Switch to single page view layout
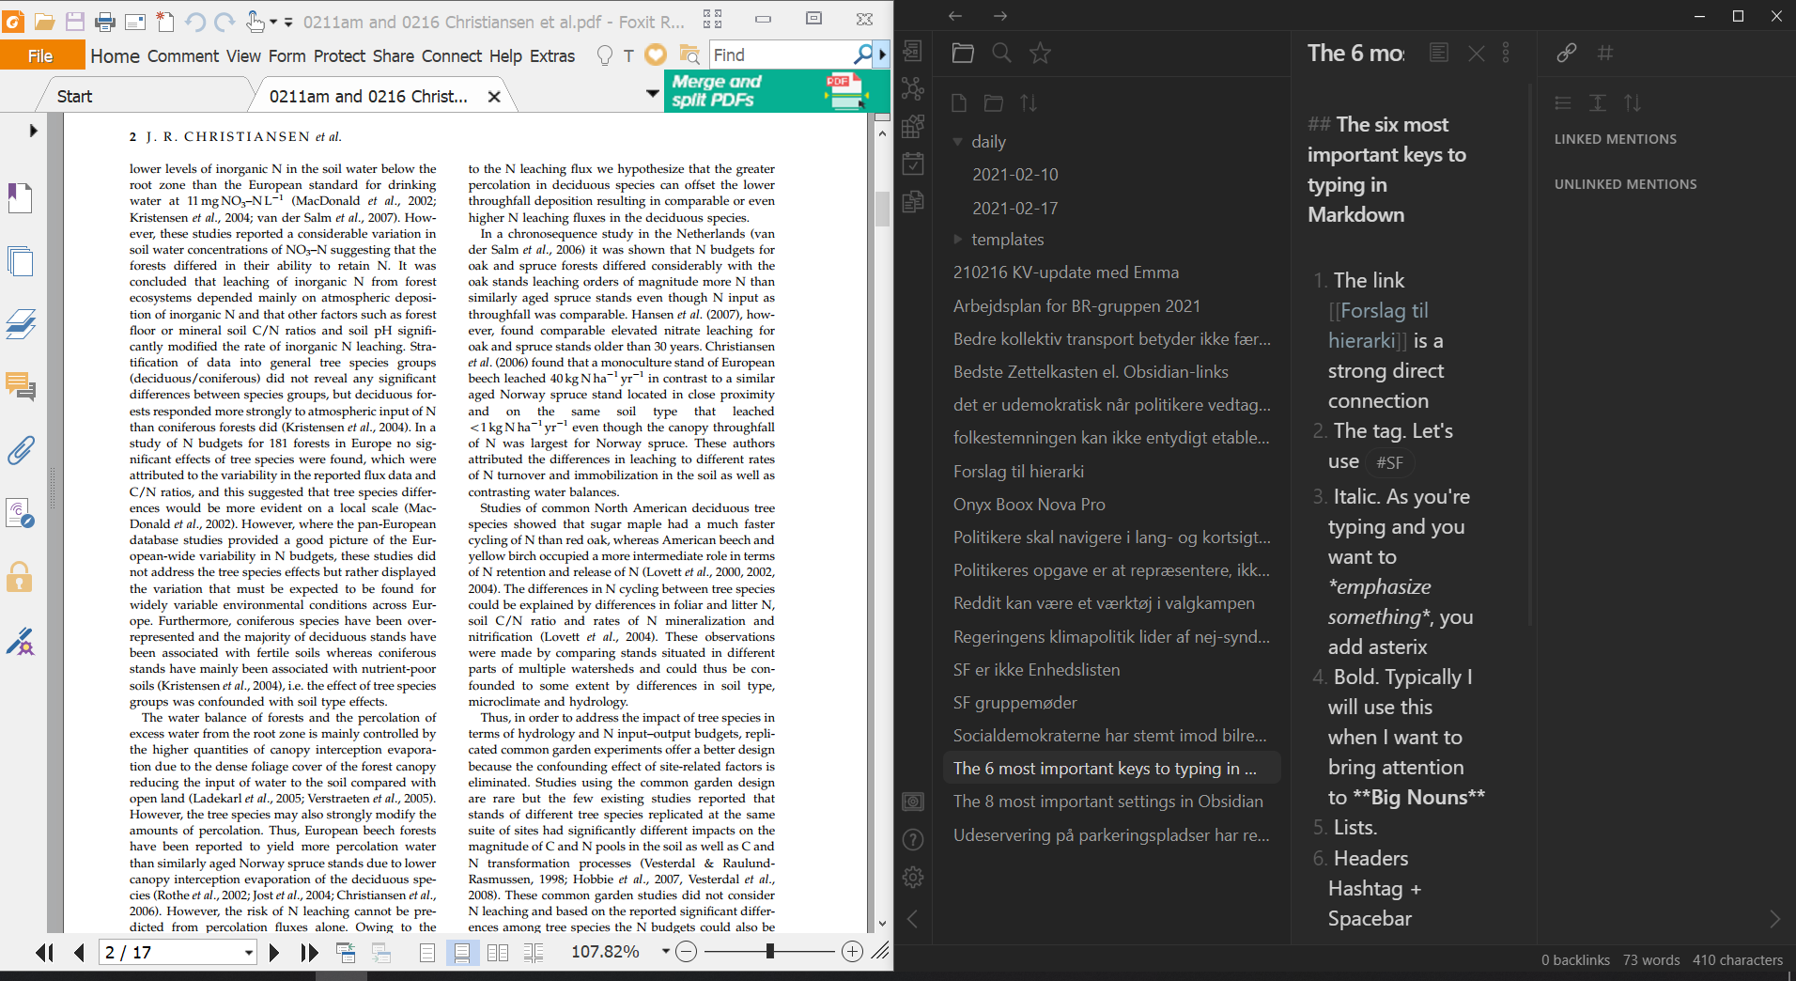Viewport: 1796px width, 981px height. point(426,953)
